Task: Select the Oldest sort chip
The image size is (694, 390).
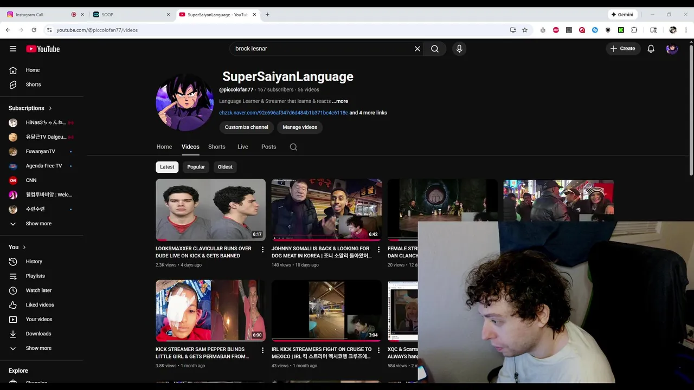Action: 225,167
